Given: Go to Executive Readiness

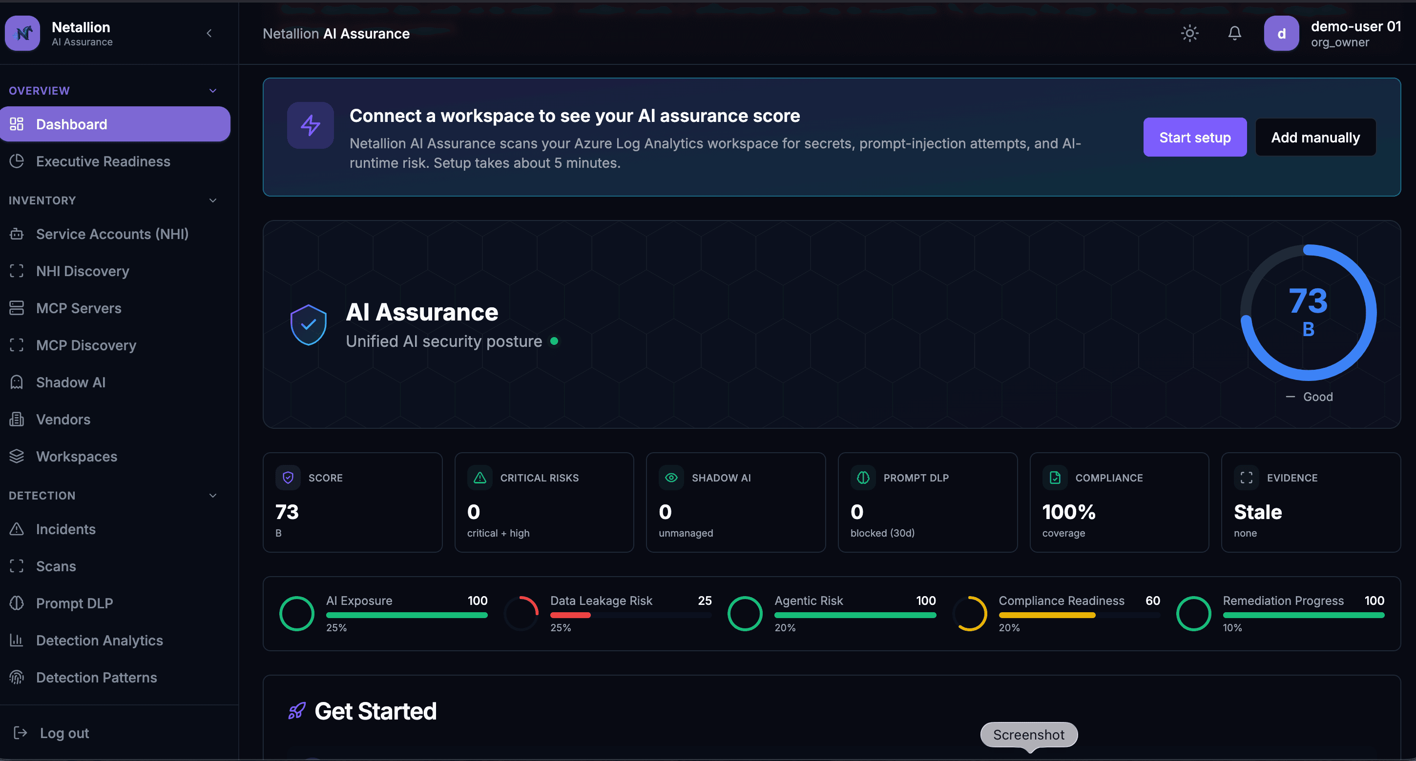Looking at the screenshot, I should tap(115, 161).
